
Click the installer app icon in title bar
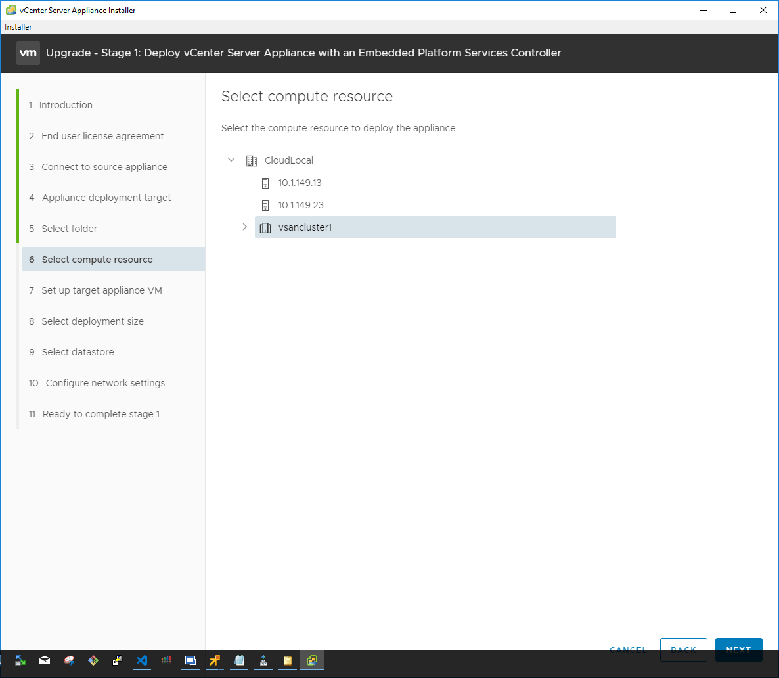(11, 10)
